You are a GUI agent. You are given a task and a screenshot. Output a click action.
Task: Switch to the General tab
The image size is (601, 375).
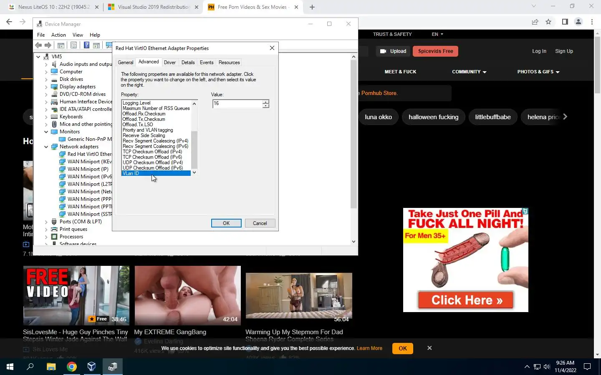click(126, 62)
